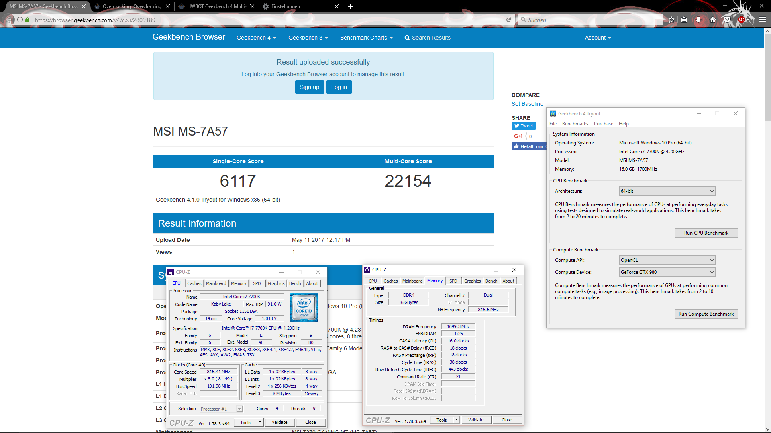Open the Account dropdown menu
The height and width of the screenshot is (433, 771).
[x=598, y=38]
